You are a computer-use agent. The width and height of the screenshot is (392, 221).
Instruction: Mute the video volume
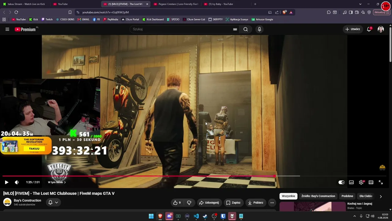point(17,182)
